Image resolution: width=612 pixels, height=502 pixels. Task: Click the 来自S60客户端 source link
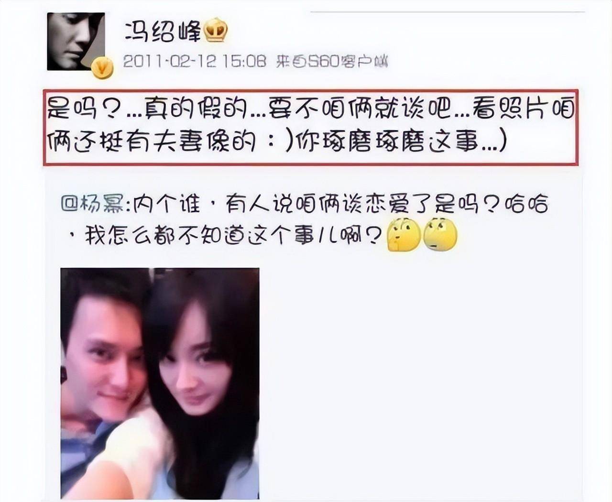(332, 62)
